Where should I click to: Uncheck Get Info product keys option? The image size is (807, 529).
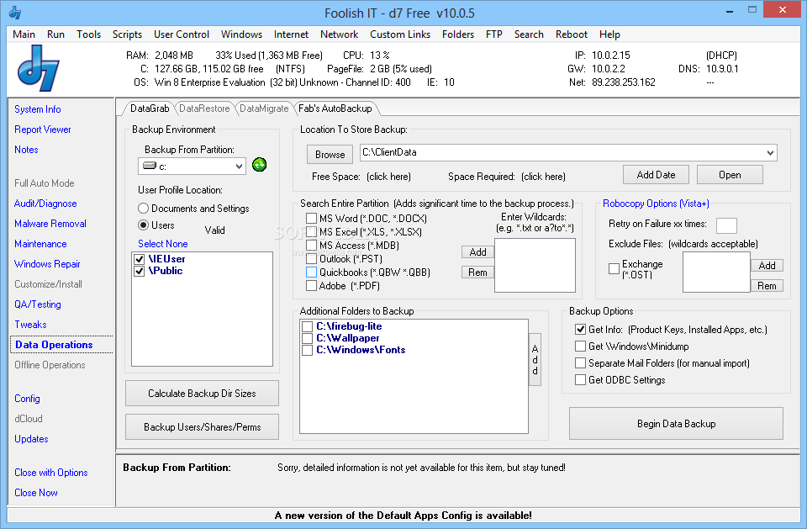click(x=580, y=329)
